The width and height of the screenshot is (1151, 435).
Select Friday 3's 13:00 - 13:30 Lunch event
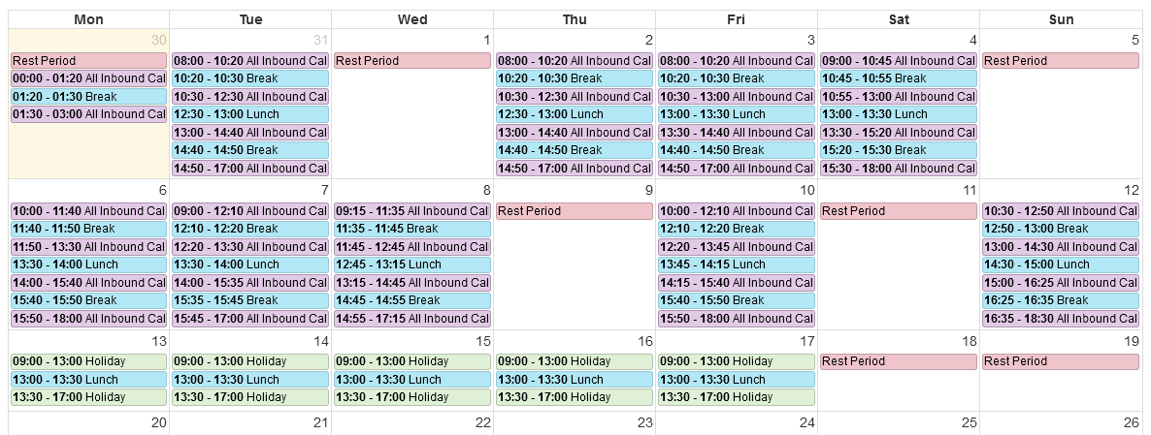737,114
